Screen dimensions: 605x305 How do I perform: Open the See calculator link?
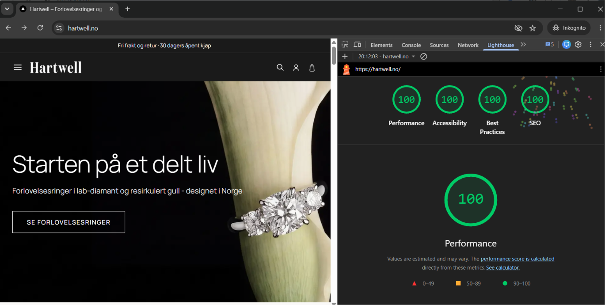point(503,268)
